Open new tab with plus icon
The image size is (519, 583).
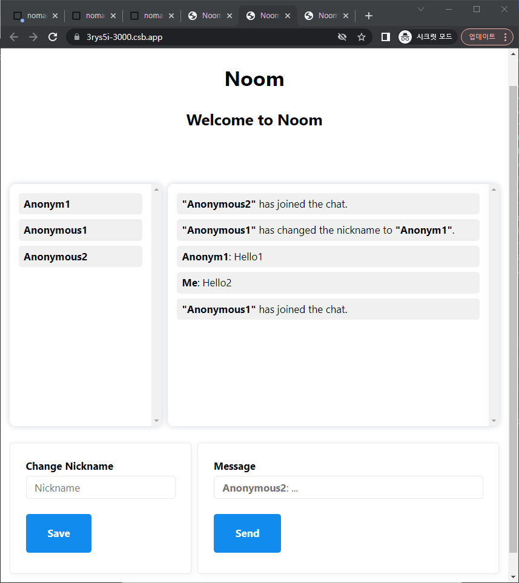(368, 16)
